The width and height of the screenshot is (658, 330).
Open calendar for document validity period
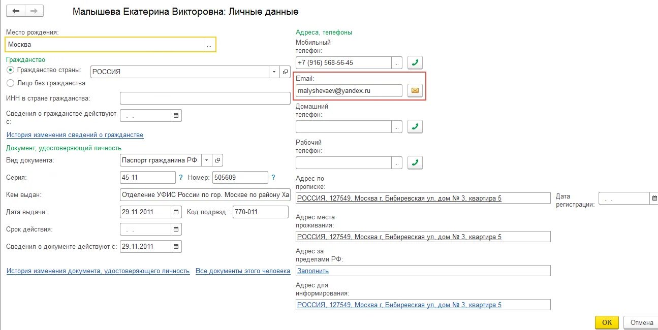(176, 229)
